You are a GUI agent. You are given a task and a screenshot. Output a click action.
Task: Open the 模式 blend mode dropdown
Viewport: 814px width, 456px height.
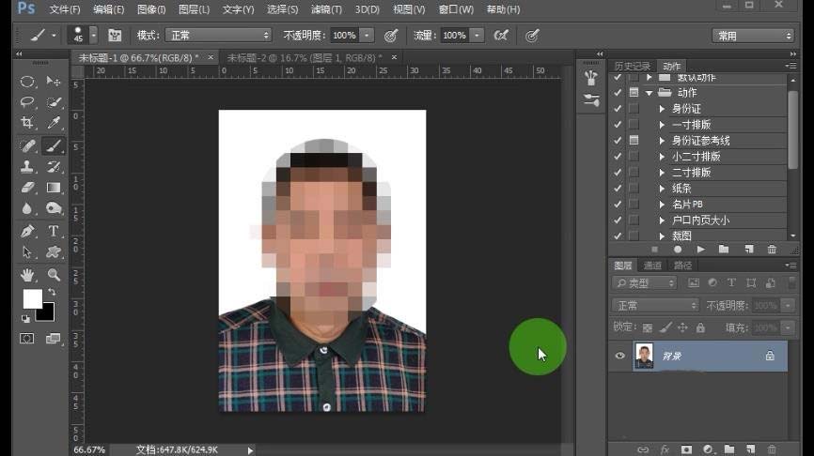tap(219, 36)
